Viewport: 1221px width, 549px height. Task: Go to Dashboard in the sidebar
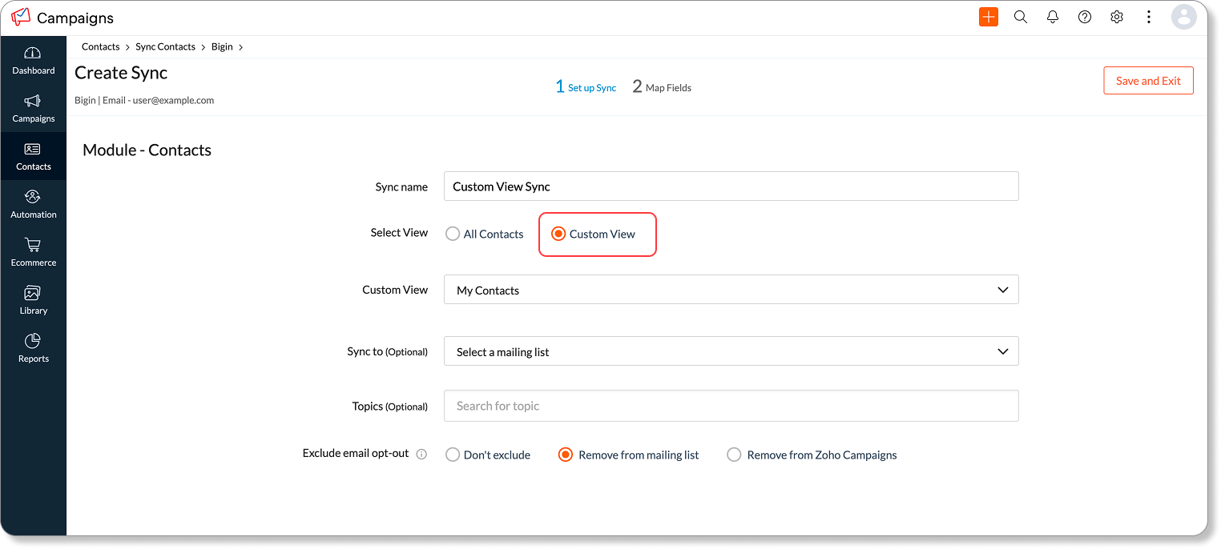click(34, 61)
